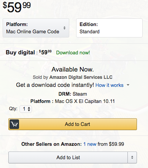The height and width of the screenshot is (168, 148).
Task: Click the DRM: Steam label
Action: point(73,94)
